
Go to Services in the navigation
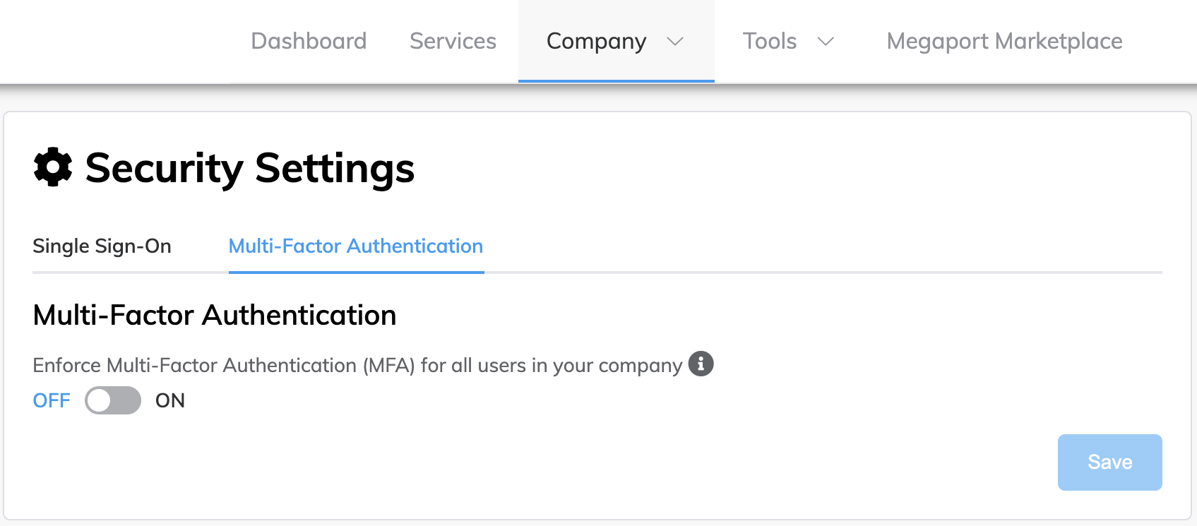(x=453, y=41)
